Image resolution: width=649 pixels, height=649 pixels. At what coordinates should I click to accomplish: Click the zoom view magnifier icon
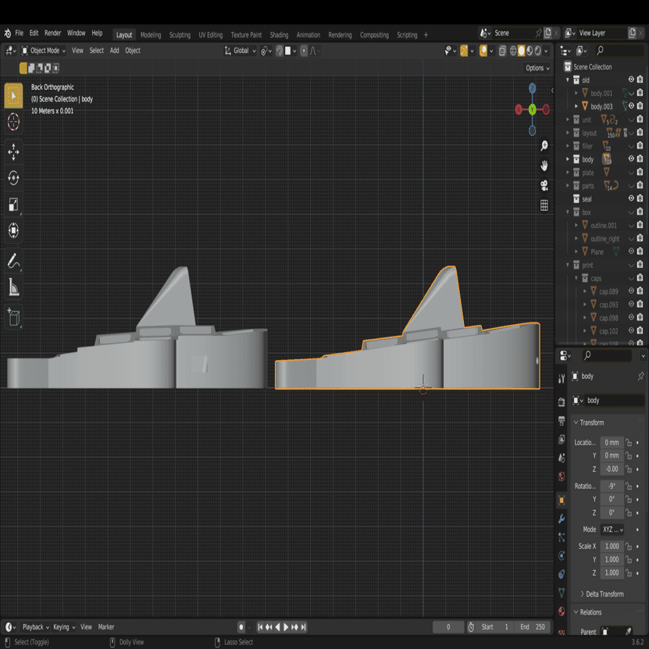pos(544,146)
